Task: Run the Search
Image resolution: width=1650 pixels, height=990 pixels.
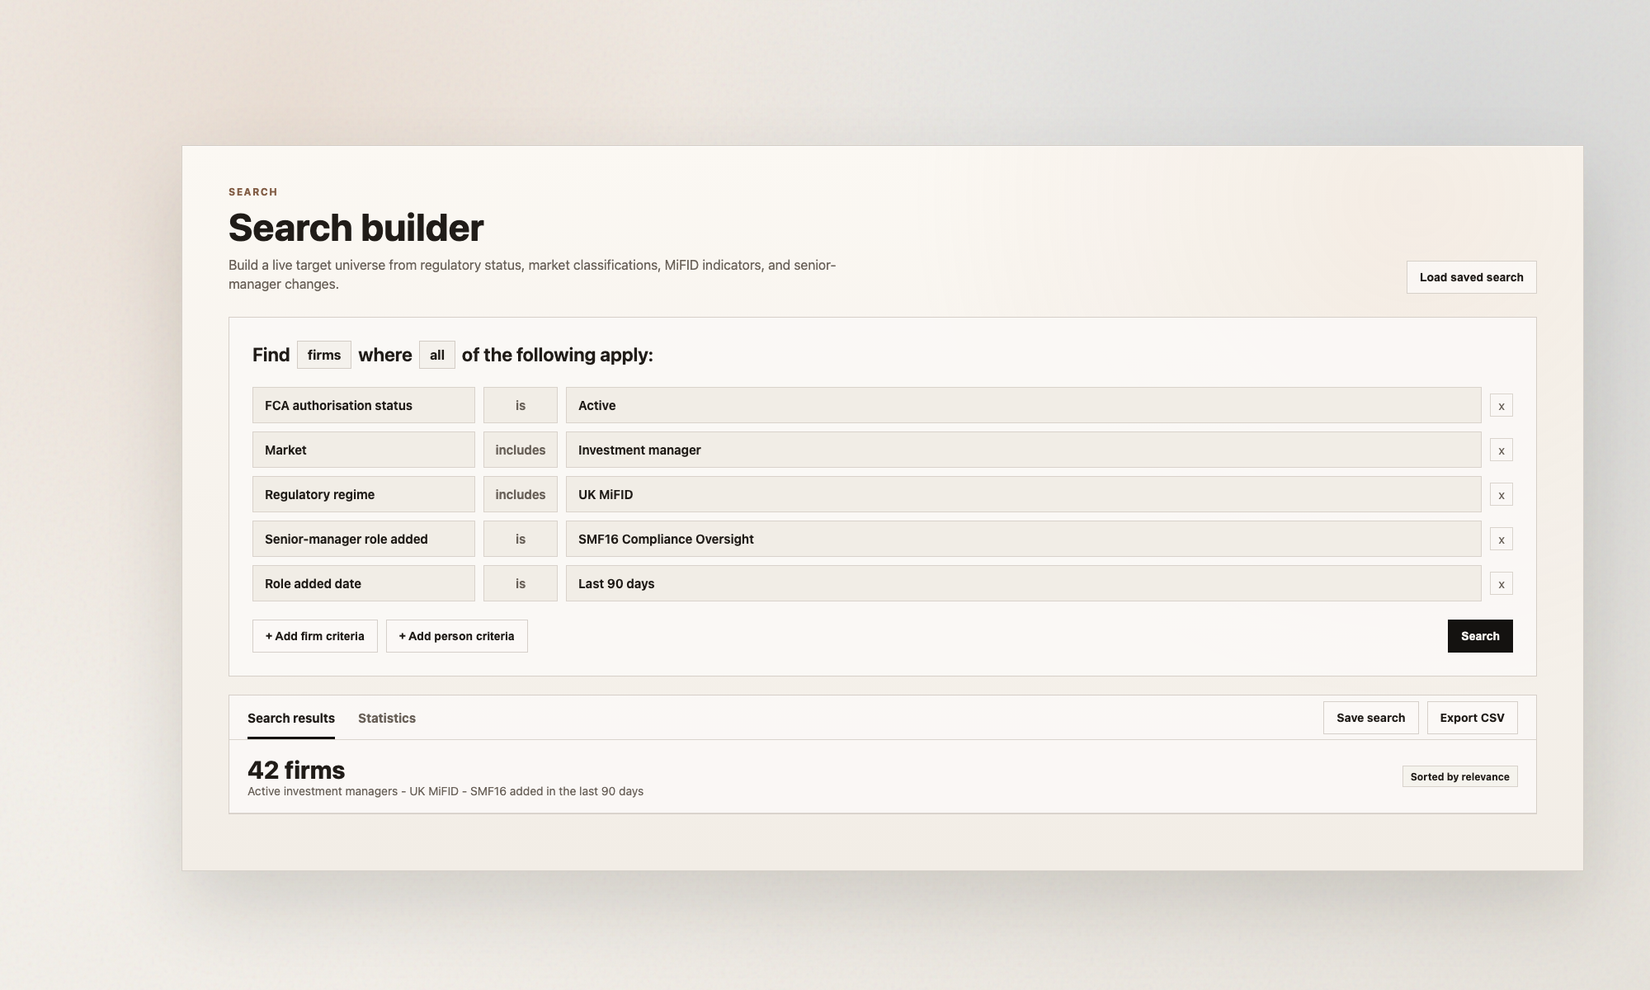Action: [1480, 636]
